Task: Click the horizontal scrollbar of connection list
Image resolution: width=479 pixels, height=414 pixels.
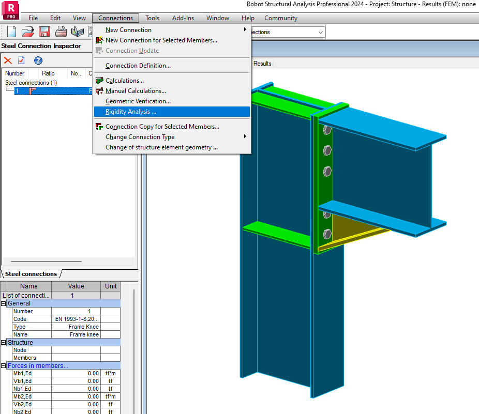Action: [46, 262]
